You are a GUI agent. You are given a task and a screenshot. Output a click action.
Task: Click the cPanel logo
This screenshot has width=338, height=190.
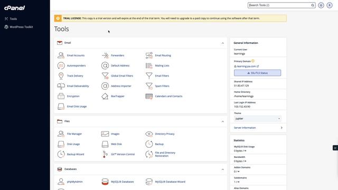[x=14, y=8]
